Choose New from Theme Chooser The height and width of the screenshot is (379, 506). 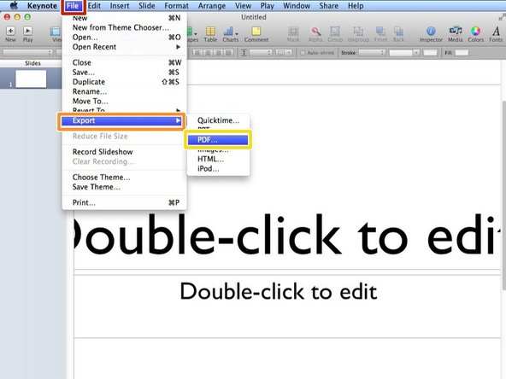coord(124,27)
